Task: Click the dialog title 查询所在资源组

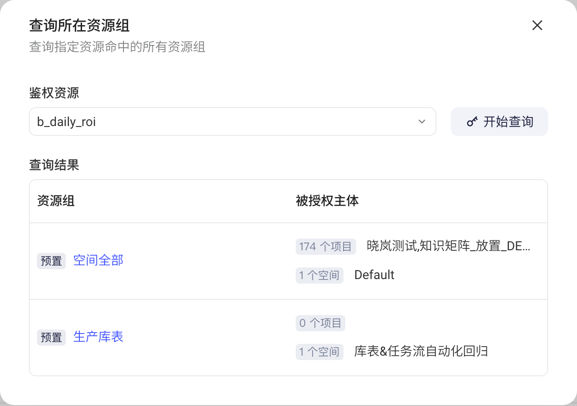Action: point(79,26)
